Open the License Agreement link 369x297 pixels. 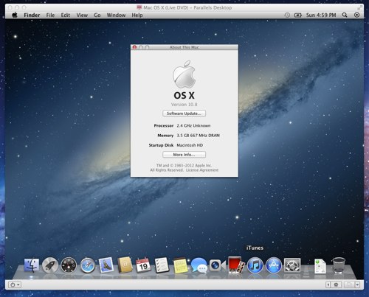(202, 170)
